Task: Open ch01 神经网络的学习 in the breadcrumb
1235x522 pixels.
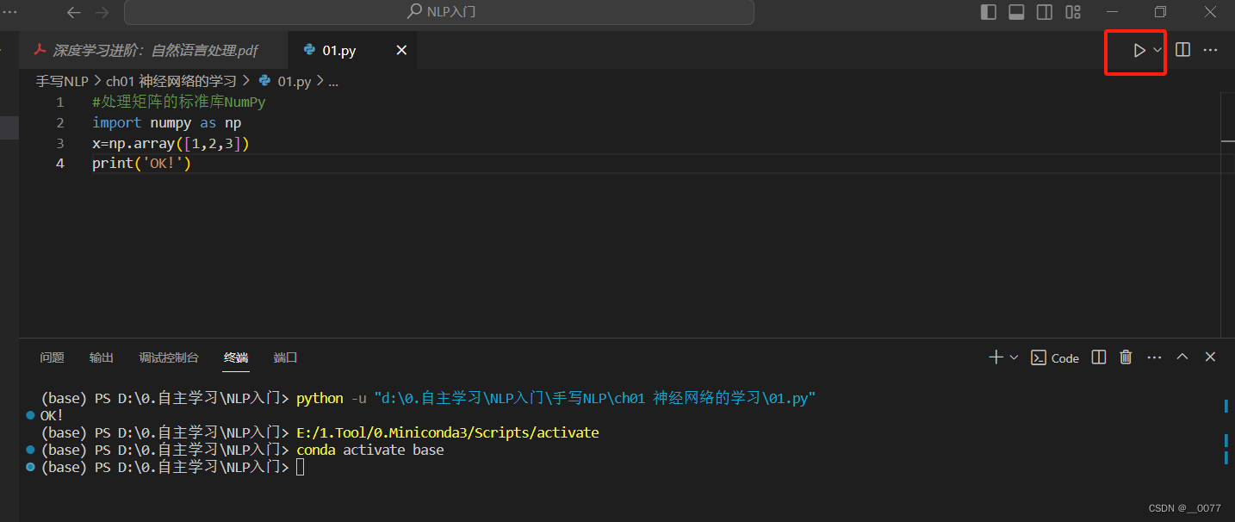Action: [x=171, y=80]
